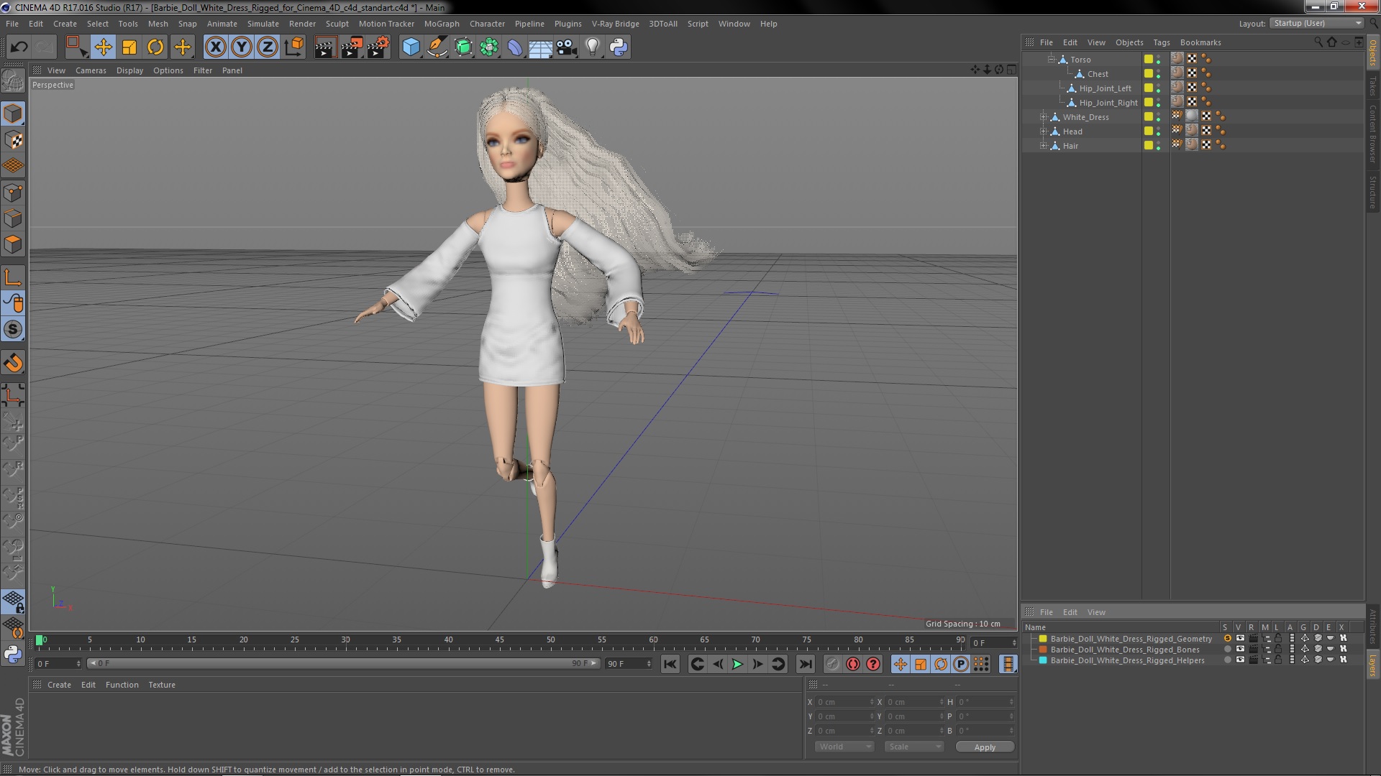Click orange color swatch of Bones layer
This screenshot has height=776, width=1381.
(x=1043, y=649)
